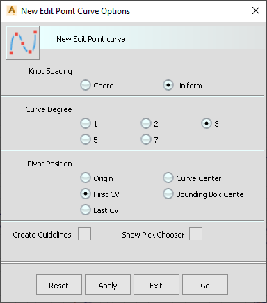Click the Alias app icon in title bar
Image resolution: width=267 pixels, height=303 pixels.
11,10
